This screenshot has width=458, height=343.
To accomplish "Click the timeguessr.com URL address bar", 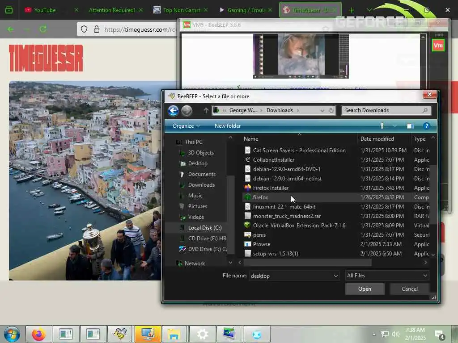I will tap(140, 29).
